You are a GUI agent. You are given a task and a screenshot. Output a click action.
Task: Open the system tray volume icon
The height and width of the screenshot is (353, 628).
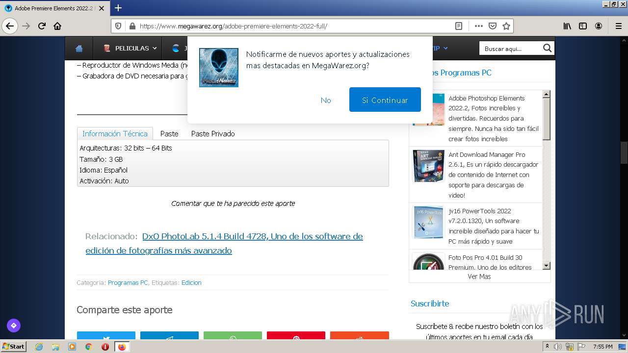click(x=558, y=347)
